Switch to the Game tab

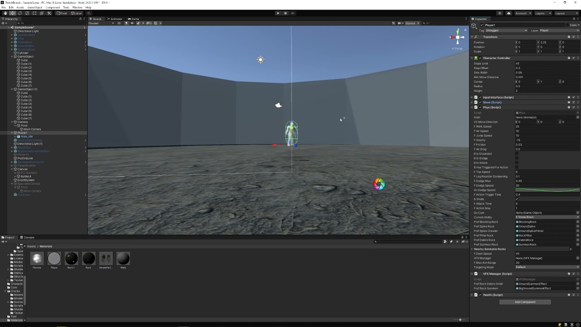133,19
